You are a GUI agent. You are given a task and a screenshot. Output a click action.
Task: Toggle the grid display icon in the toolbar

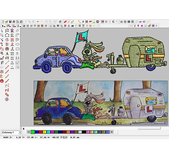click(86, 22)
